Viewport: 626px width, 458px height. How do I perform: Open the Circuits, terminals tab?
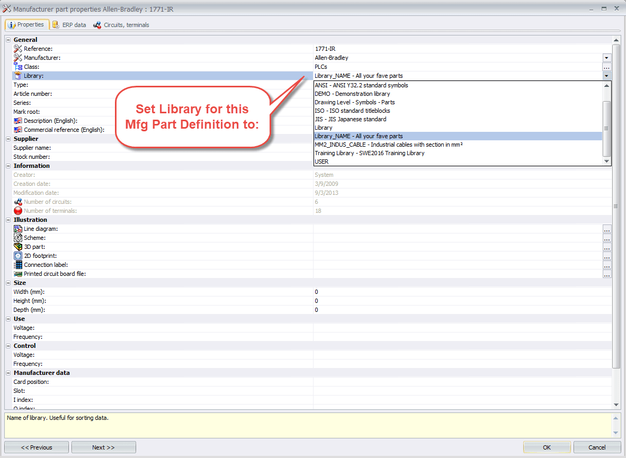coord(121,25)
